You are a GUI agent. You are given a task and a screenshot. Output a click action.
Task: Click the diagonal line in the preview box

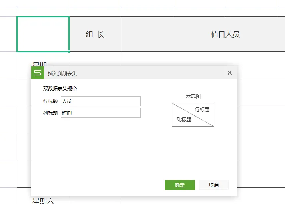(193, 115)
